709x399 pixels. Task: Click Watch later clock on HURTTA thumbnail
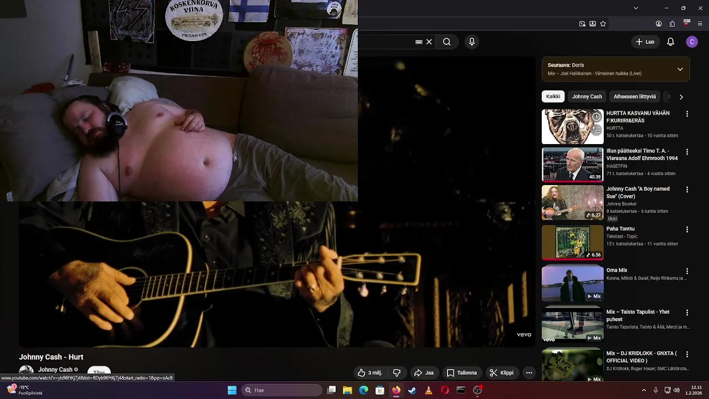coord(596,117)
